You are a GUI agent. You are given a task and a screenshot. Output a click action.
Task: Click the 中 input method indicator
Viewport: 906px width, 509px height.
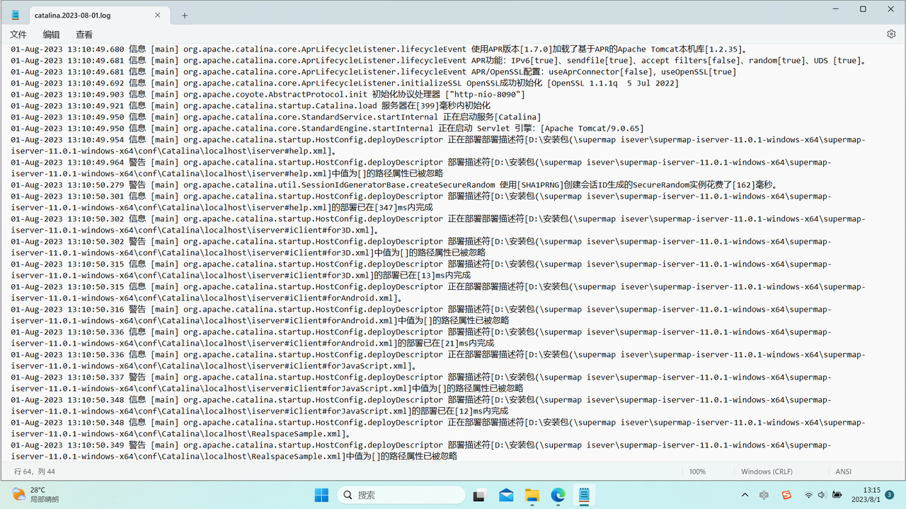pyautogui.click(x=764, y=495)
